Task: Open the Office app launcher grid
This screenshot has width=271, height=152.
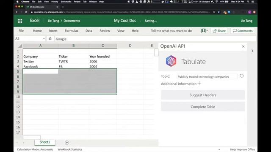Action: pyautogui.click(x=20, y=21)
